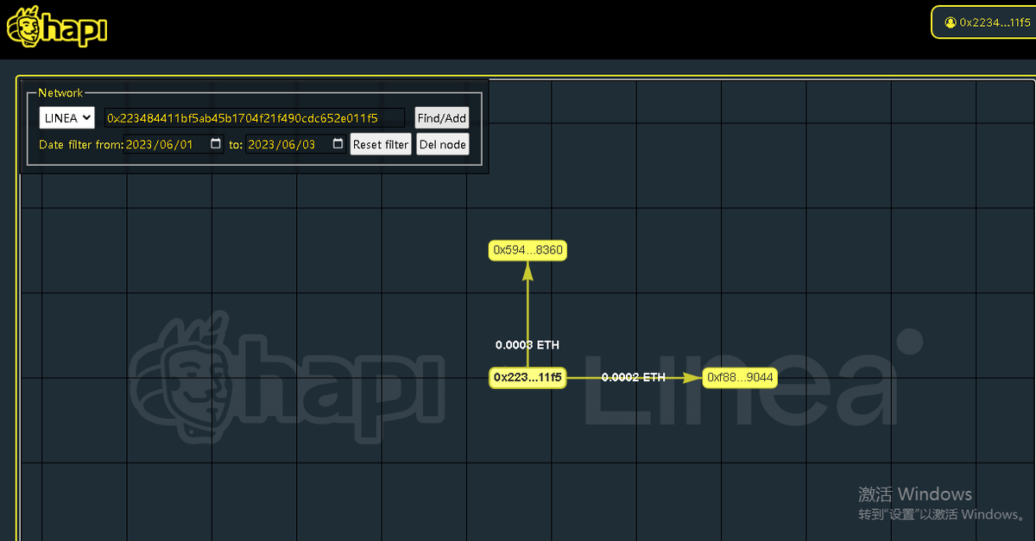The height and width of the screenshot is (541, 1036).
Task: Focus the wallet address input field
Action: click(x=255, y=118)
